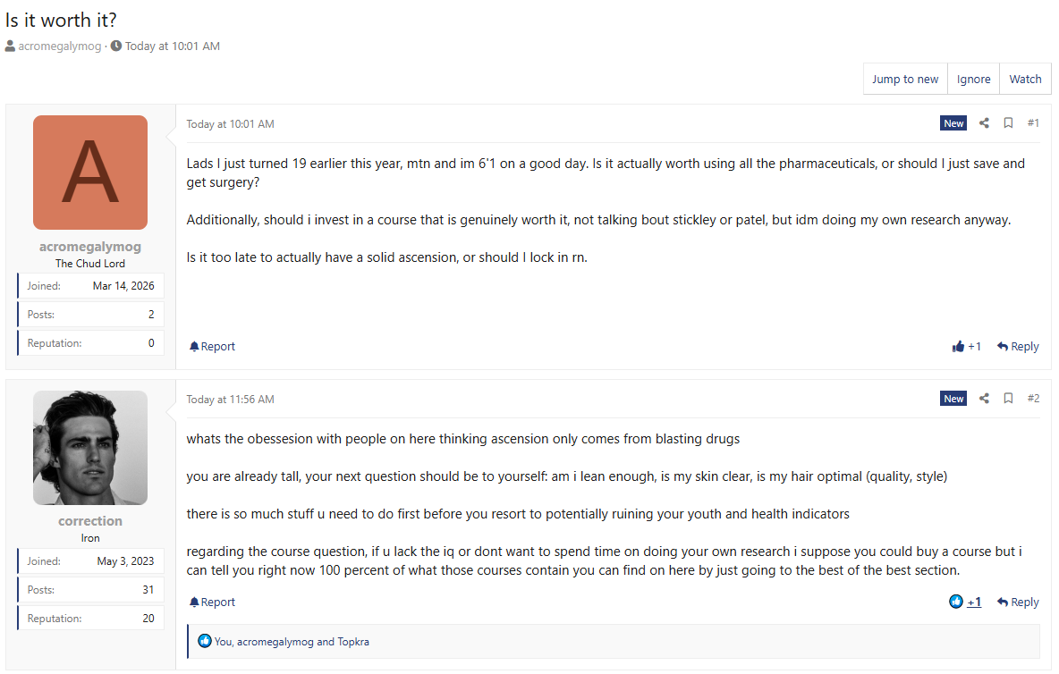Click Jump to new button
This screenshot has width=1059, height=674.
905,80
